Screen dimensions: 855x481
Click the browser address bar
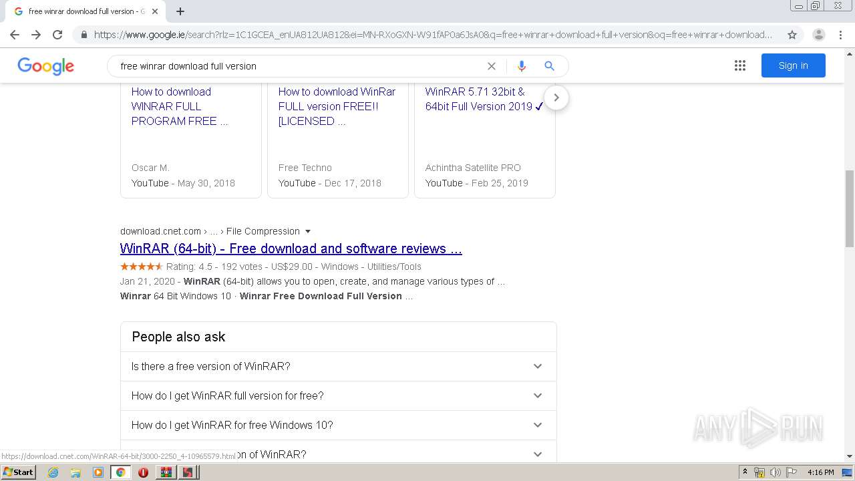(433, 35)
